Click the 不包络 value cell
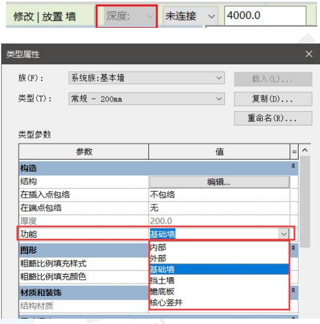This screenshot has height=324, width=320. 219,195
